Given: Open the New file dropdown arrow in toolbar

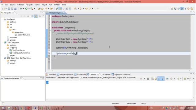Looking at the screenshot, I should click(6, 9).
